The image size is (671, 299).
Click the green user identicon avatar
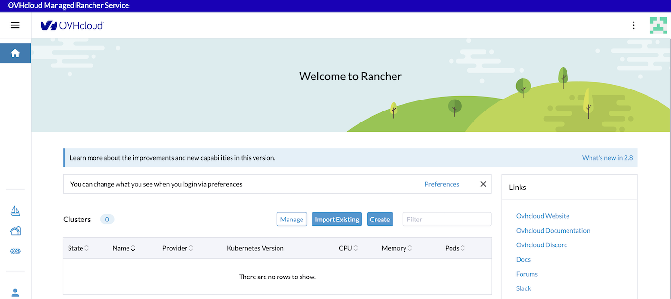659,25
